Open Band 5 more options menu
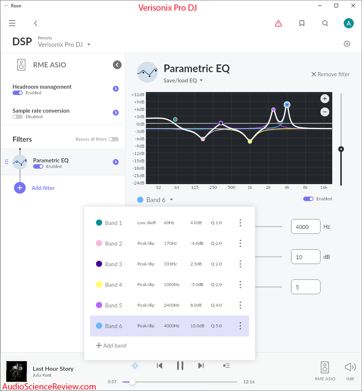The width and height of the screenshot is (362, 391). [x=240, y=305]
